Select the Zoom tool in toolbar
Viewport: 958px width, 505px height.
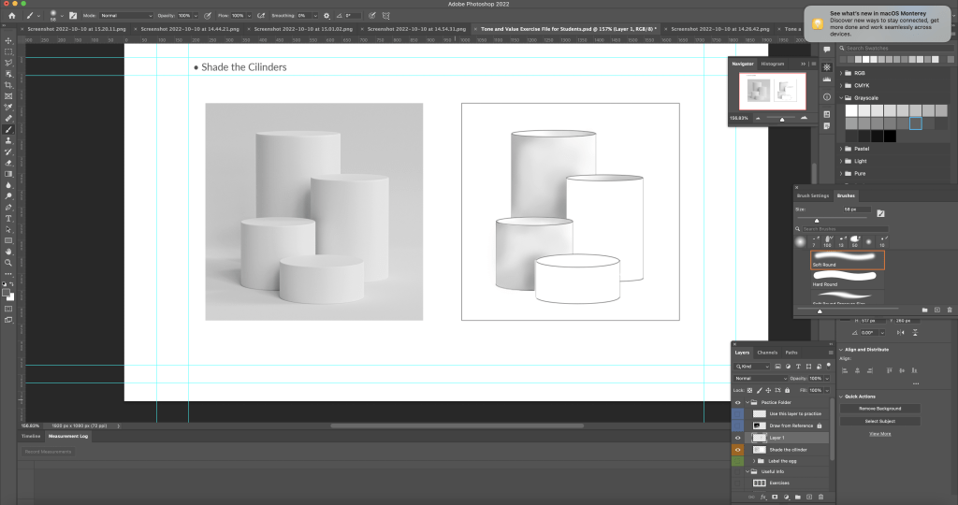(x=8, y=263)
